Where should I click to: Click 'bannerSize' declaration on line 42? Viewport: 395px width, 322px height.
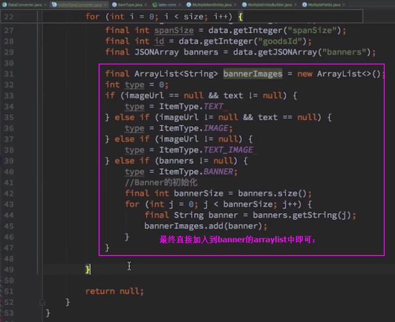tap(199, 193)
